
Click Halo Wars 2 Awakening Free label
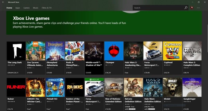tap(126, 73)
